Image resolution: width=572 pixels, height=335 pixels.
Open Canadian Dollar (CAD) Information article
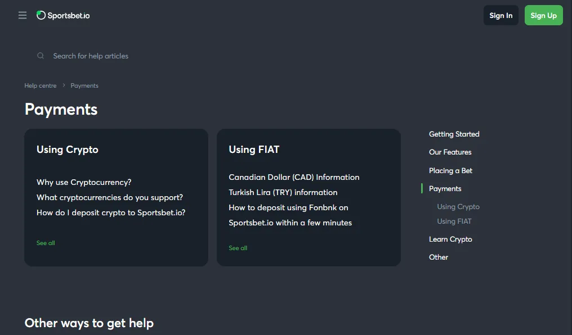(x=294, y=177)
